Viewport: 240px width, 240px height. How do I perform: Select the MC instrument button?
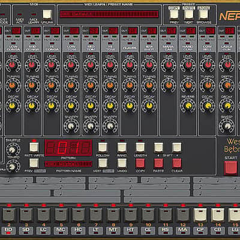coord(61,230)
